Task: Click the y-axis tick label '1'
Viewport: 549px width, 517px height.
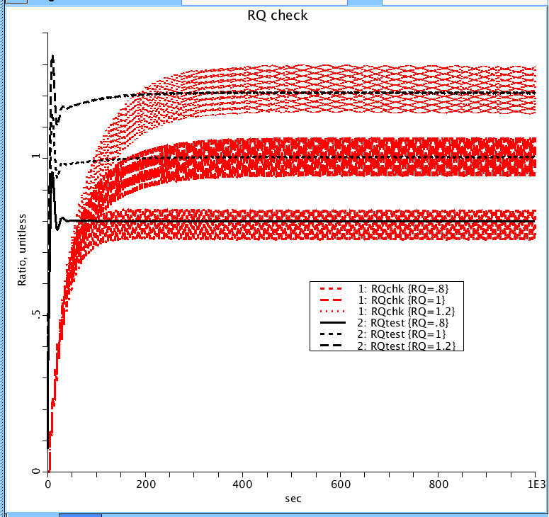Action: click(x=36, y=156)
